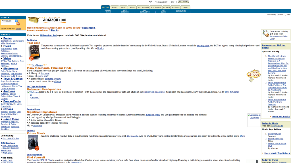Browse the Electronics category heading

[x=11, y=68]
